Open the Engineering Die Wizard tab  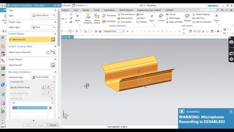point(149,10)
